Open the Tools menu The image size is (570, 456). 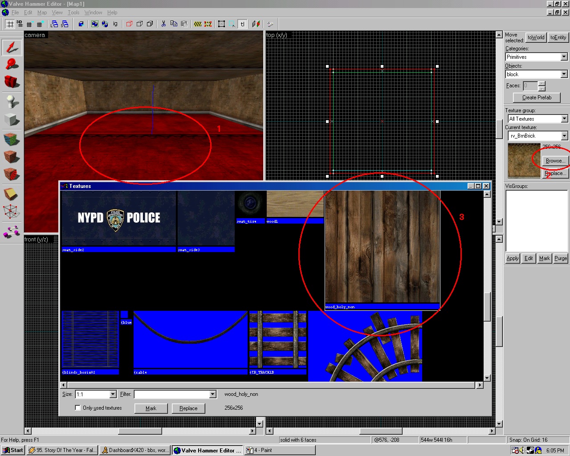tap(73, 12)
